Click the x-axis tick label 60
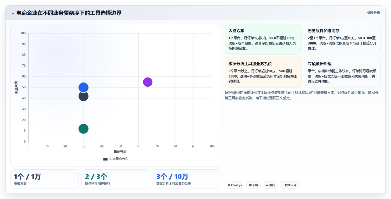Viewport: 391px width, 199px height. pos(138,146)
